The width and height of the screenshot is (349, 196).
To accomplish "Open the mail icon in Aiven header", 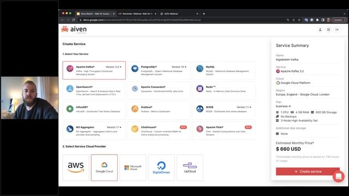I will point(328,29).
